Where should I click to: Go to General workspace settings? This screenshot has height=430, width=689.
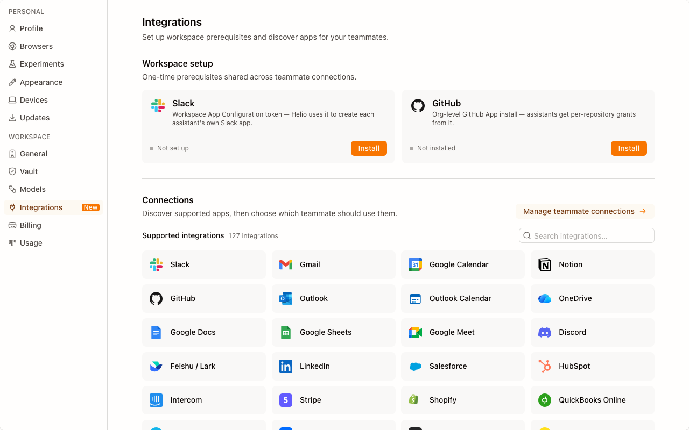(53, 154)
